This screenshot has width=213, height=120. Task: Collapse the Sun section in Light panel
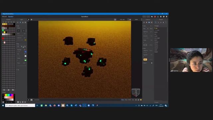(x=18, y=26)
